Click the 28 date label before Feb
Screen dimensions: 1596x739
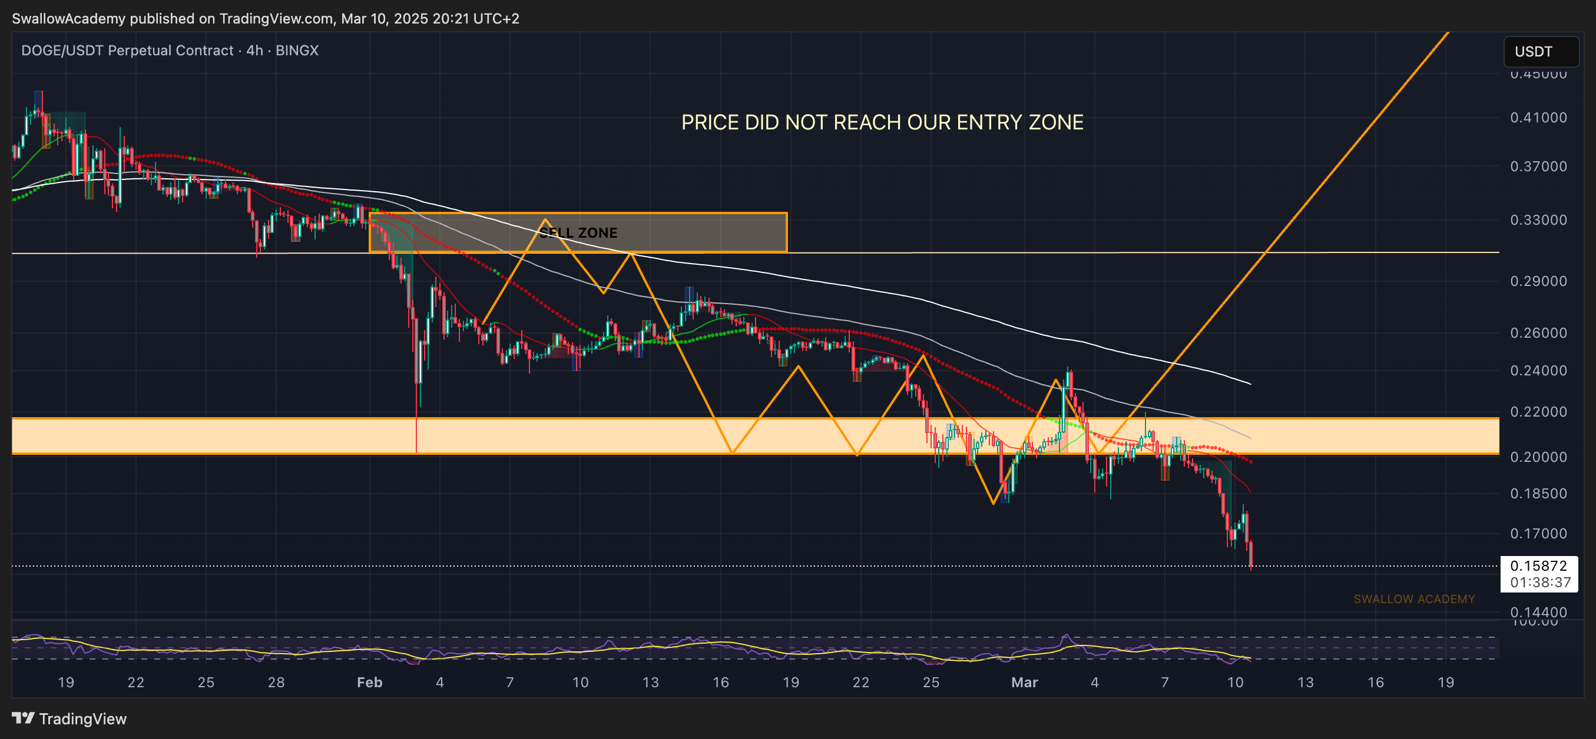[276, 682]
